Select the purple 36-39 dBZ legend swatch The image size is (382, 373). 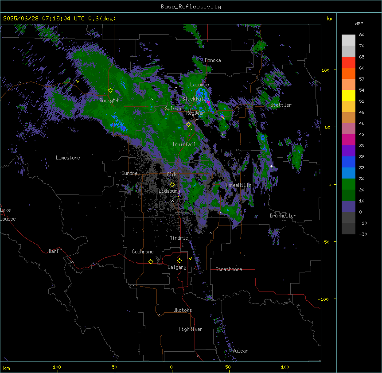[348, 151]
